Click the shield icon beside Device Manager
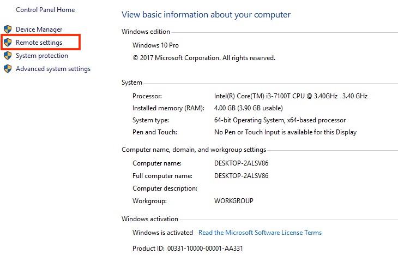 tap(8, 29)
